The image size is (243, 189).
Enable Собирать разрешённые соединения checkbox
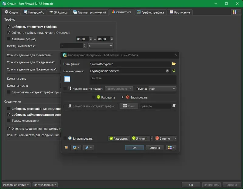pyautogui.click(x=9, y=109)
